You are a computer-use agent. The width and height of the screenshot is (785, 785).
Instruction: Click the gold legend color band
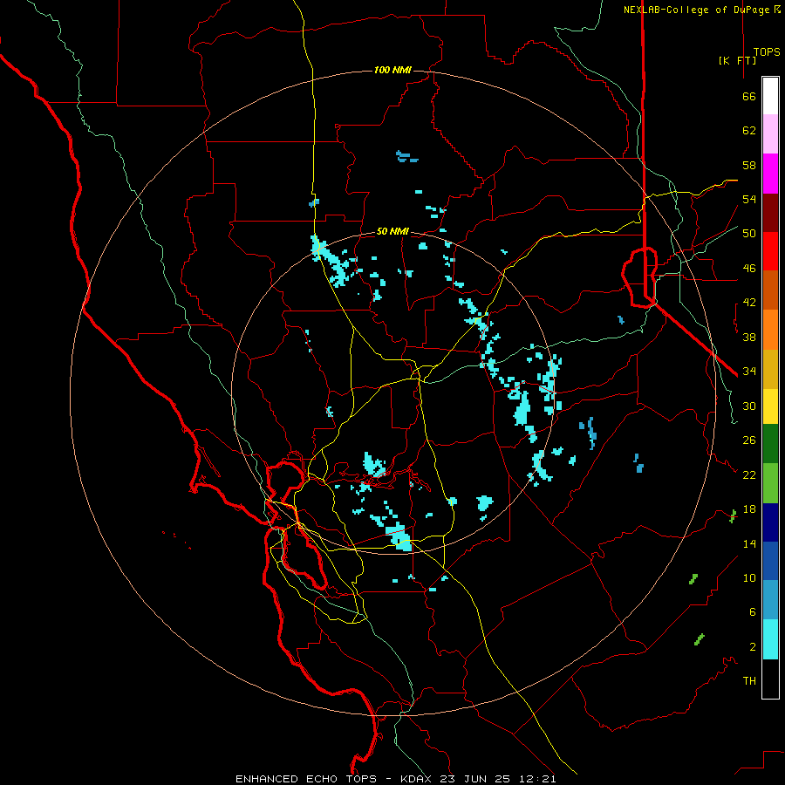pos(770,369)
